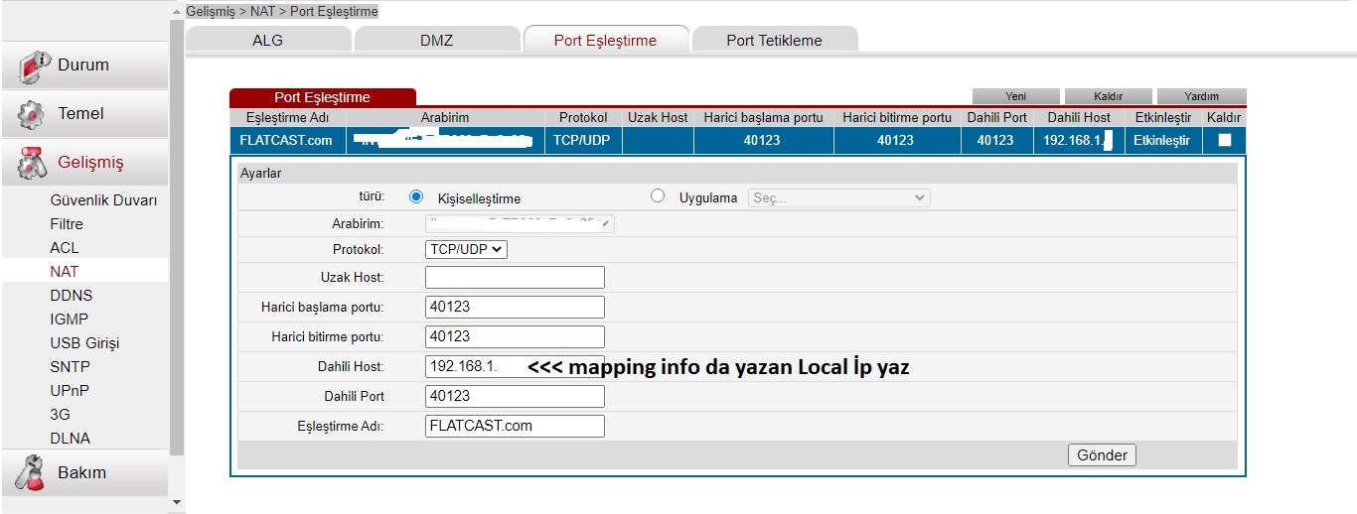Image resolution: width=1357 pixels, height=514 pixels.
Task: Click the Uzak Host input field
Action: click(x=515, y=277)
